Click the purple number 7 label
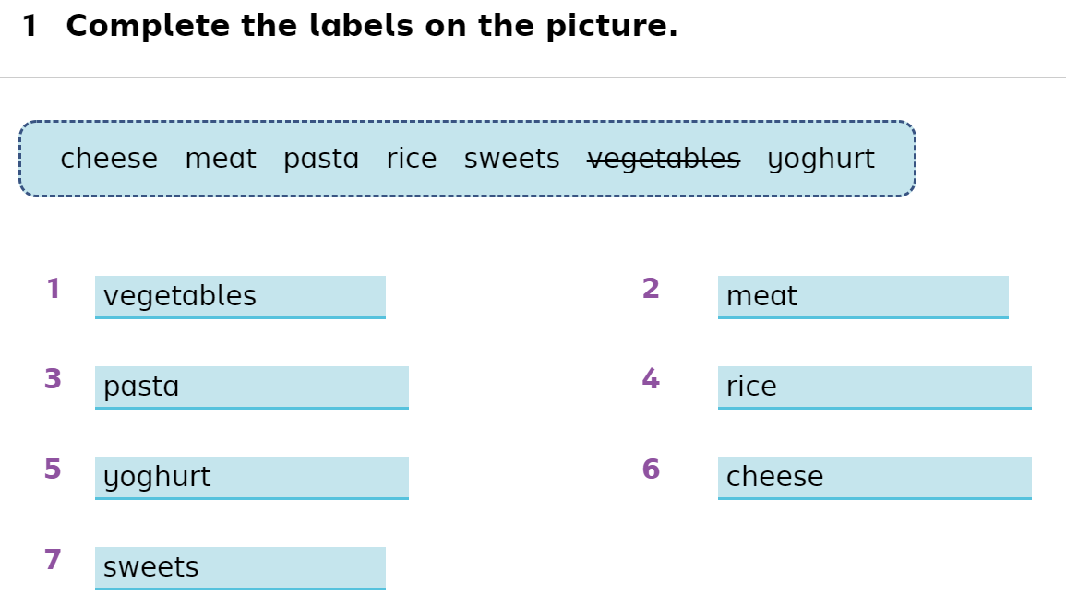Image resolution: width=1066 pixels, height=607 pixels. 53,560
